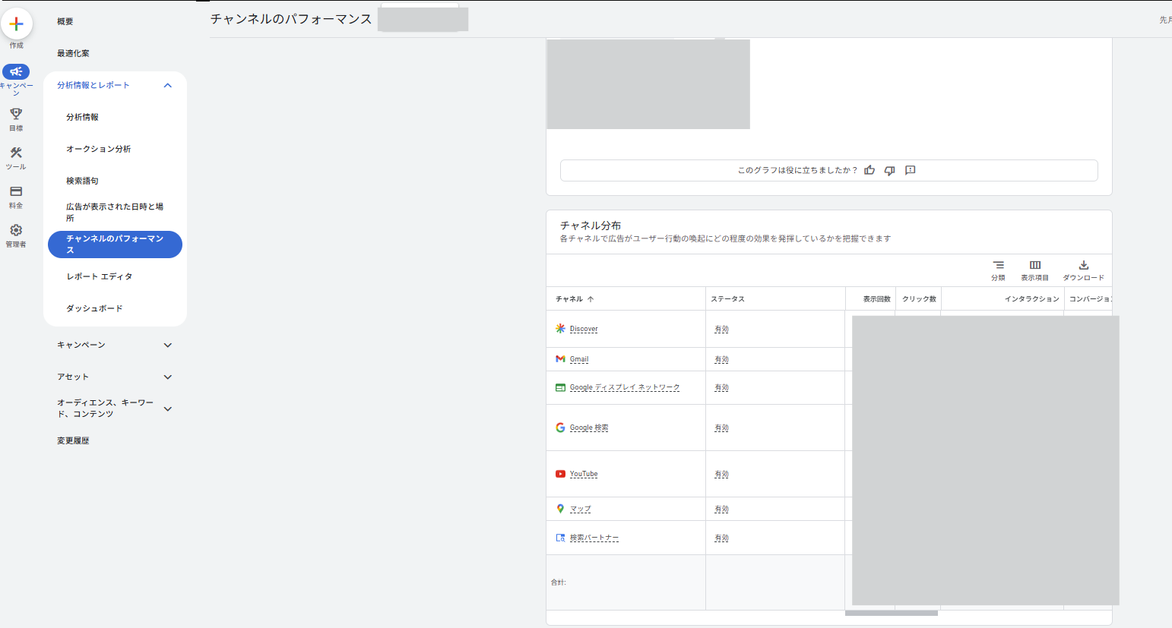This screenshot has height=628, width=1172.
Task: Click the colorful plus Create button
Action: pos(16,24)
